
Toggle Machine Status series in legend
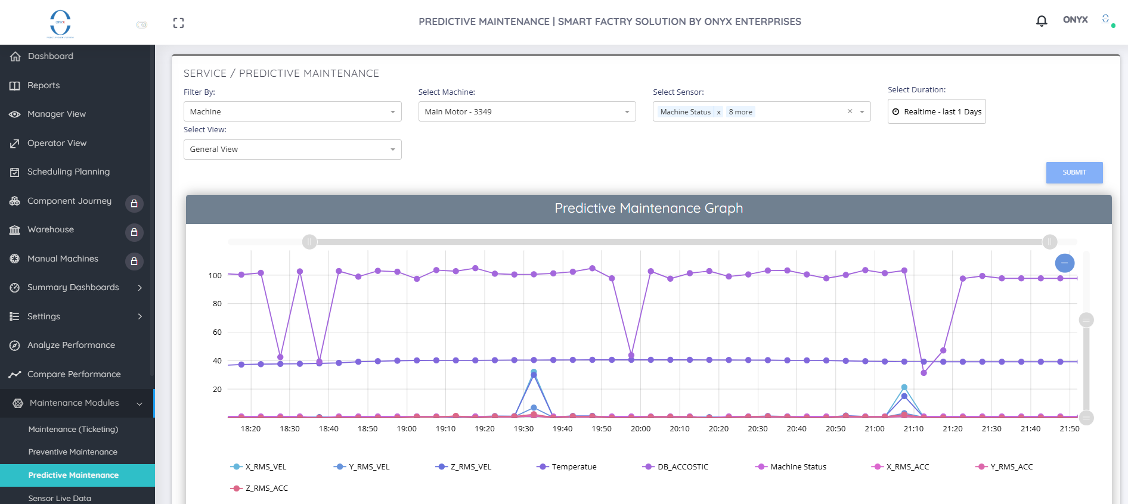tap(791, 467)
